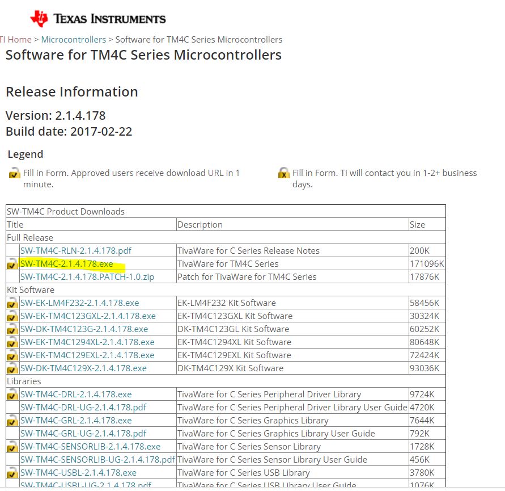Click lock icon beside SW-TM4C-DRL-2.1.4.178.exe
The height and width of the screenshot is (491, 505).
[x=12, y=395]
